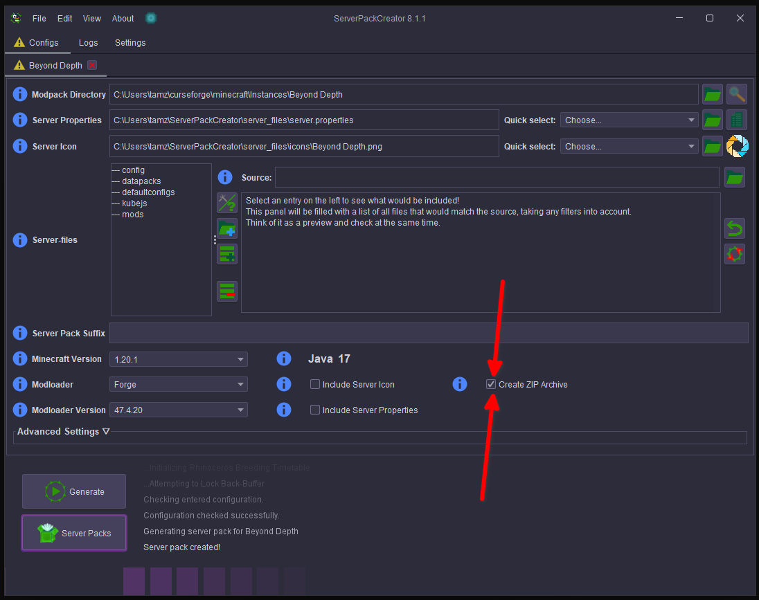Screen dimensions: 759x600
Task: Click the info icon next to Server-files
Action: pyautogui.click(x=20, y=239)
